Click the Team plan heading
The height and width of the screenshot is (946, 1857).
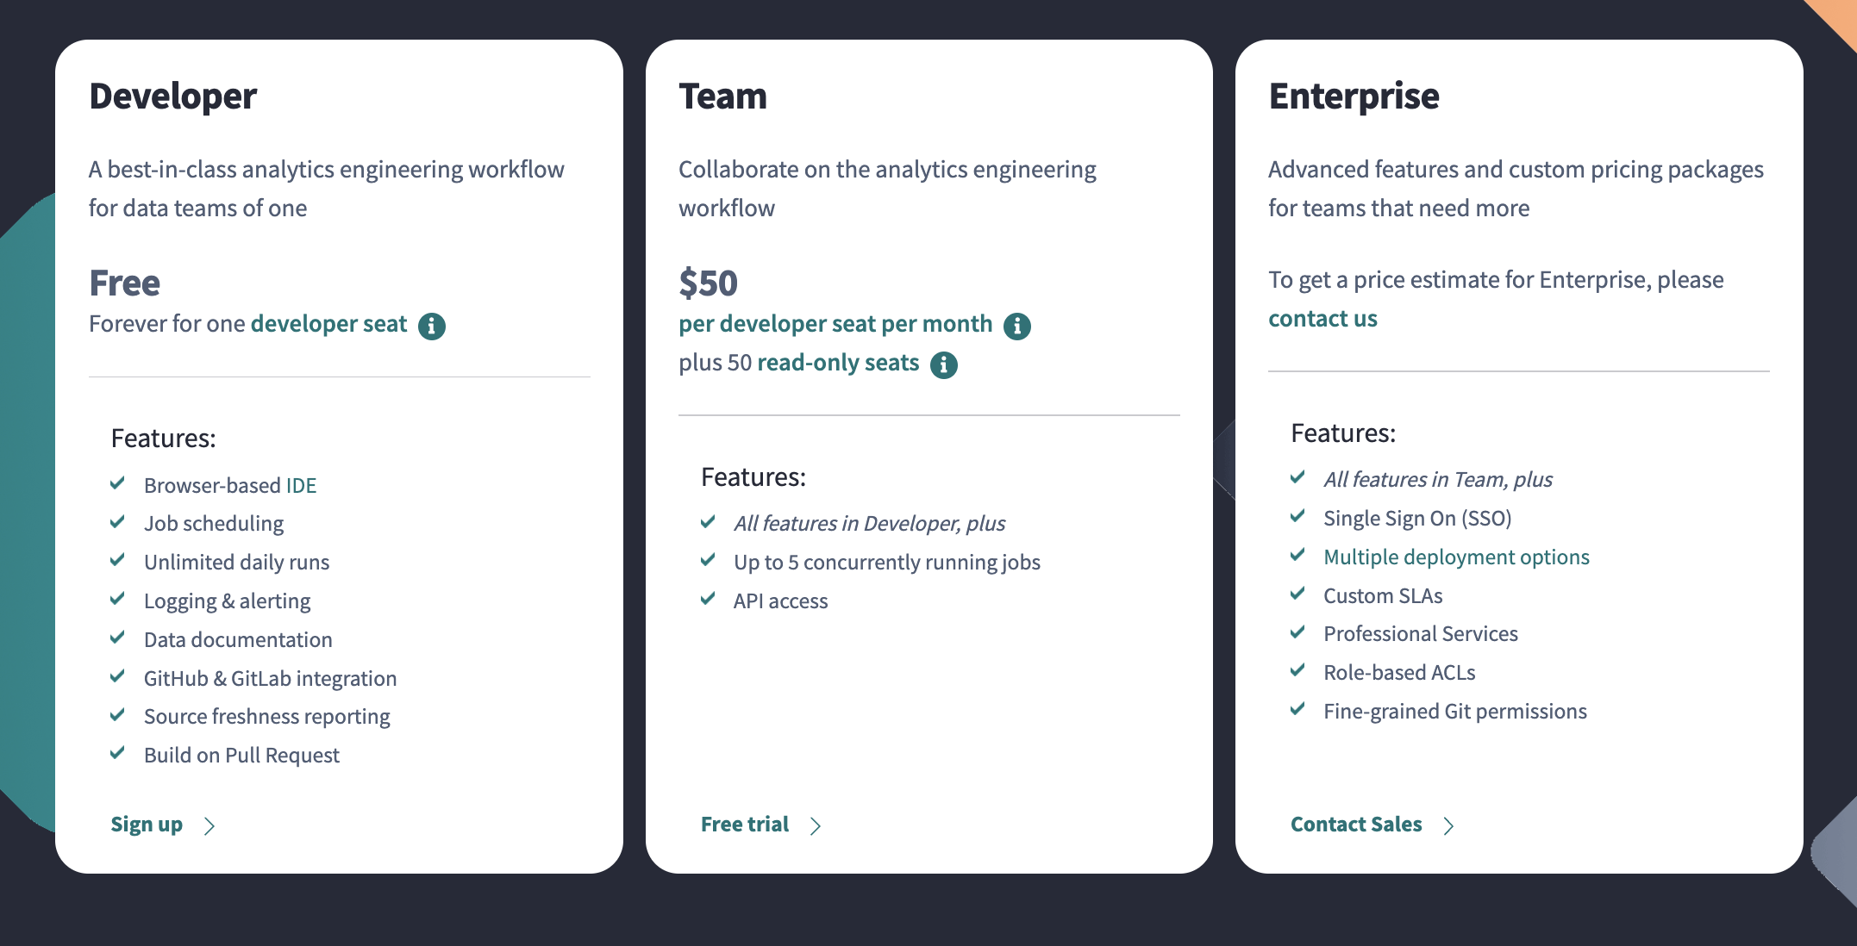[x=722, y=96]
